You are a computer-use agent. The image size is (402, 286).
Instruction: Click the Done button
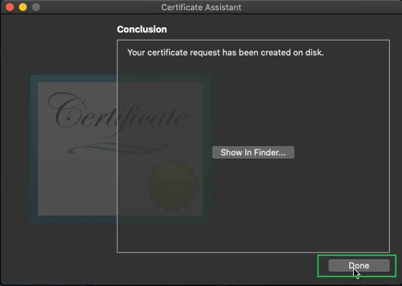tap(359, 265)
